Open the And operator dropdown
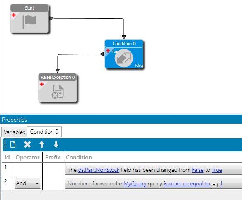Image resolution: width=242 pixels, height=200 pixels. (28, 183)
